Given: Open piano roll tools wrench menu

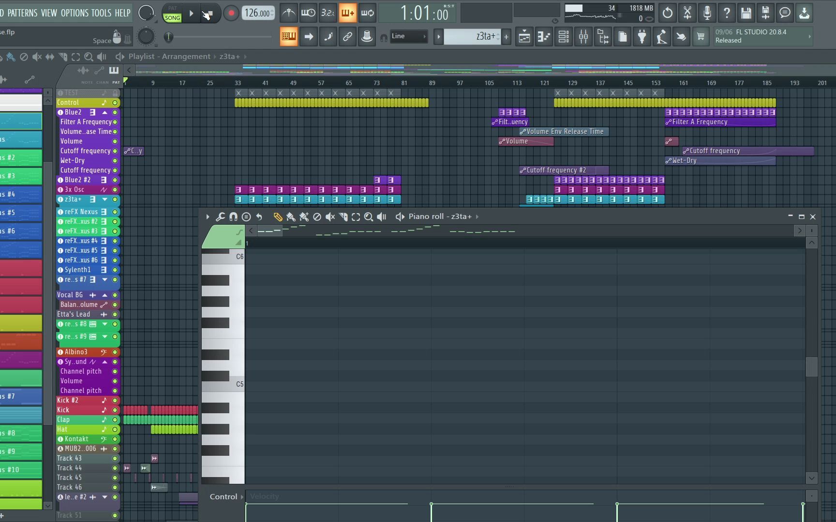Looking at the screenshot, I should [x=220, y=217].
